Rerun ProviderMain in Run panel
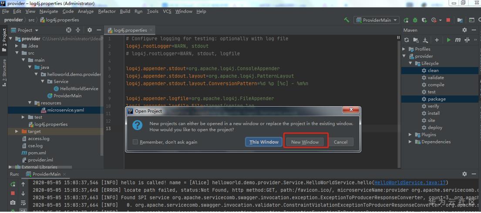 13,184
